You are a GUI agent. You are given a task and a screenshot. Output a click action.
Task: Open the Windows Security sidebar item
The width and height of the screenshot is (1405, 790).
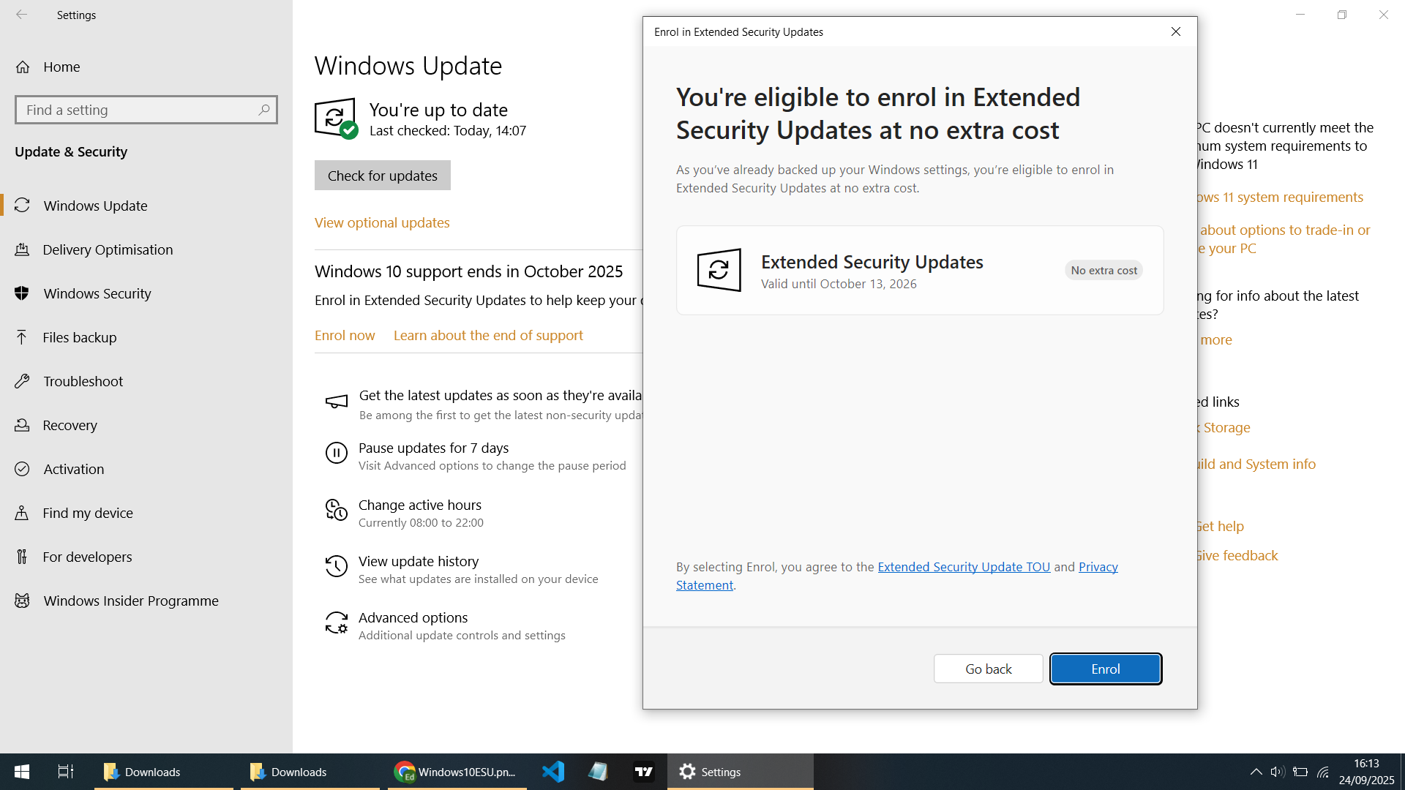[x=97, y=293]
